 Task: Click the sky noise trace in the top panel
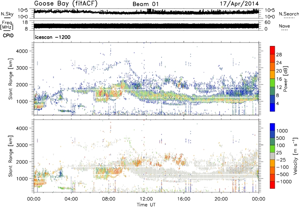[x=146, y=12]
